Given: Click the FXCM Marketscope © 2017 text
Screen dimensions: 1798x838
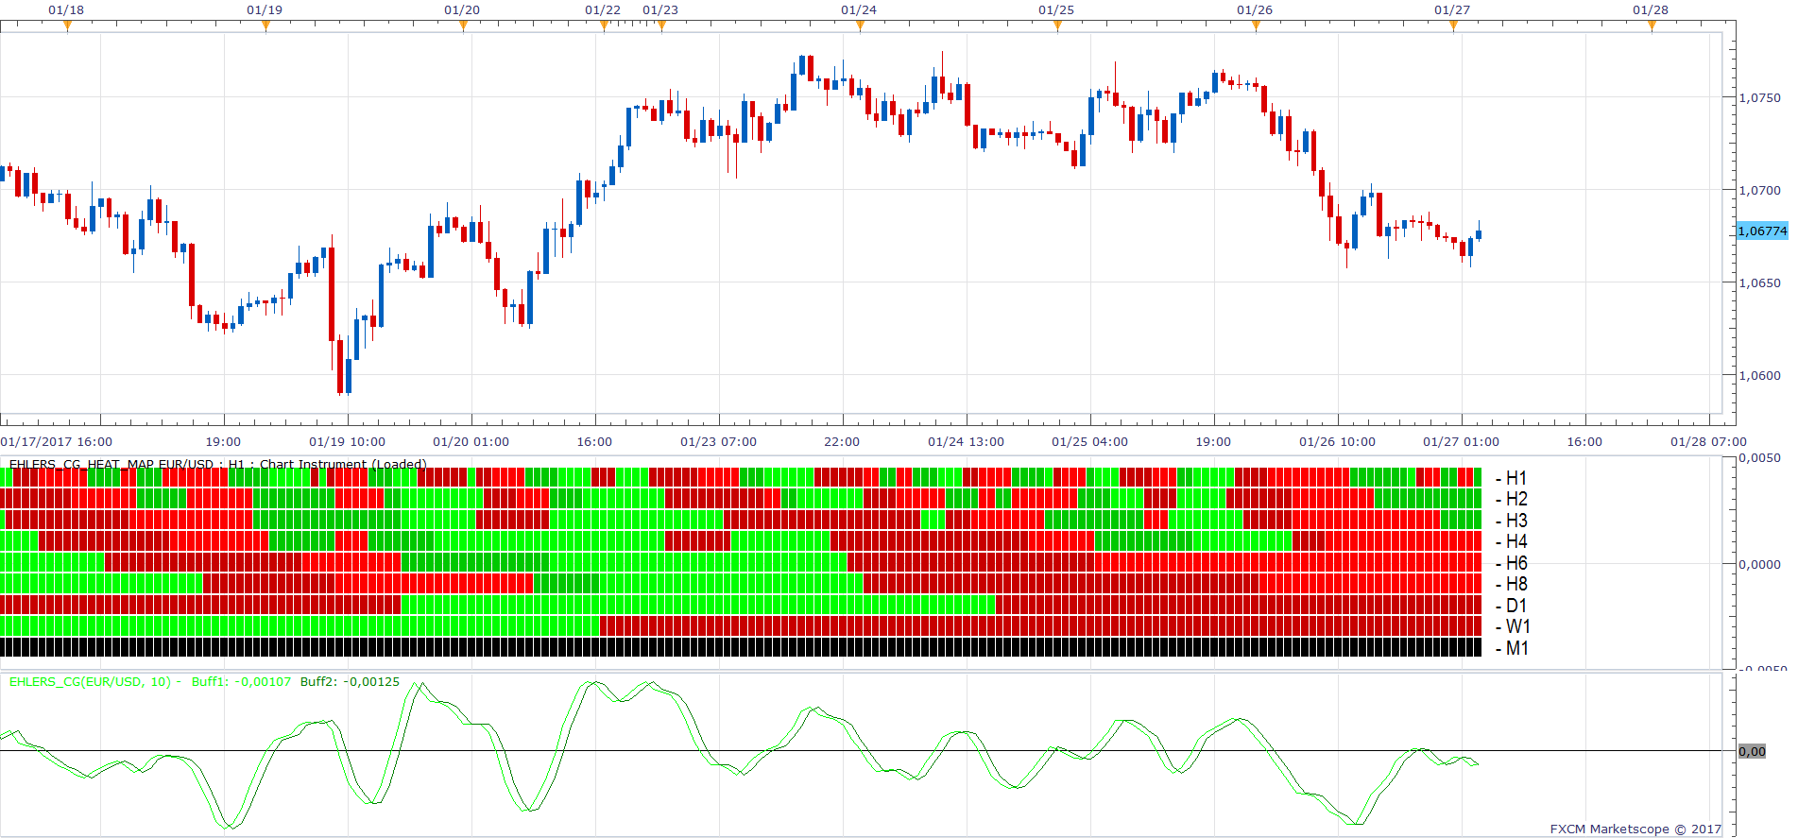Looking at the screenshot, I should (x=1635, y=829).
